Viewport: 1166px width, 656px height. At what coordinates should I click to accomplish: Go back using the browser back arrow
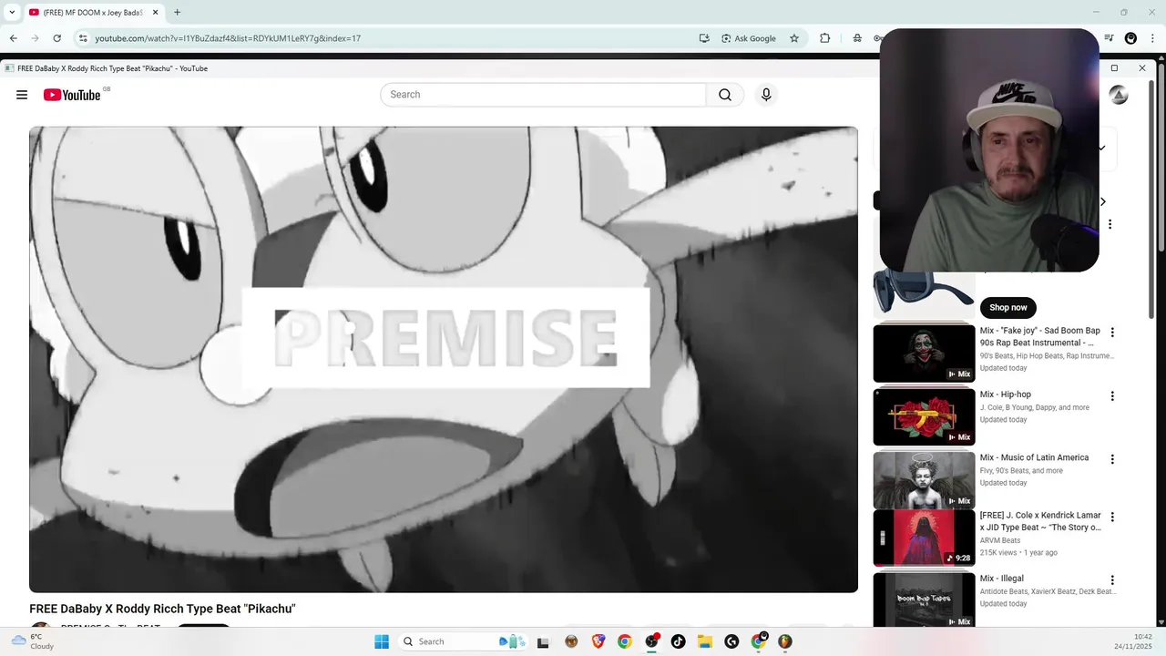14,38
